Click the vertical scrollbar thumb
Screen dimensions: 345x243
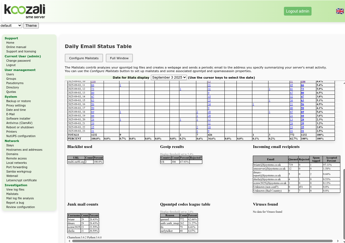point(344,203)
